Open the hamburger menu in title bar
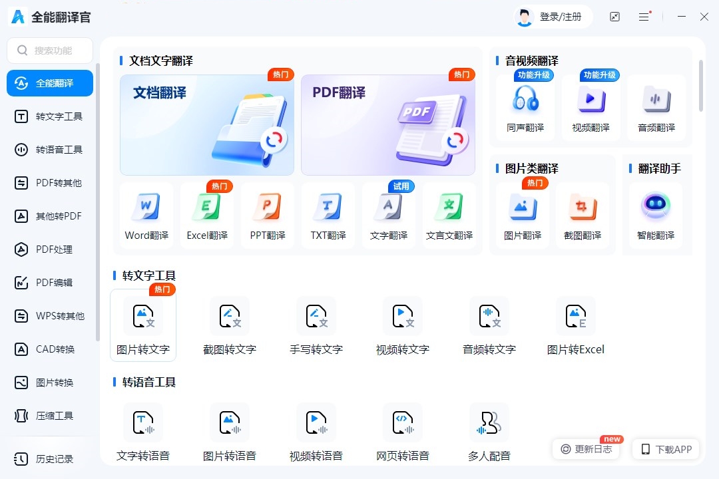 pyautogui.click(x=644, y=17)
